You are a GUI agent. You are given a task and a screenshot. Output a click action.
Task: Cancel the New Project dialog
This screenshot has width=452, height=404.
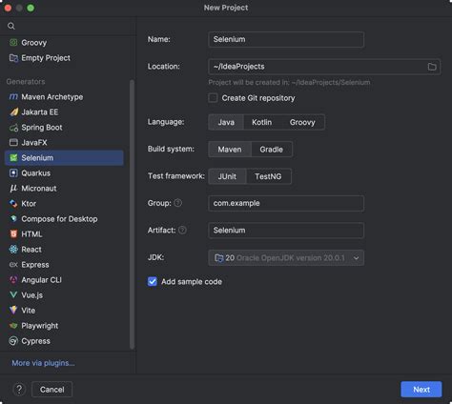[x=51, y=390]
